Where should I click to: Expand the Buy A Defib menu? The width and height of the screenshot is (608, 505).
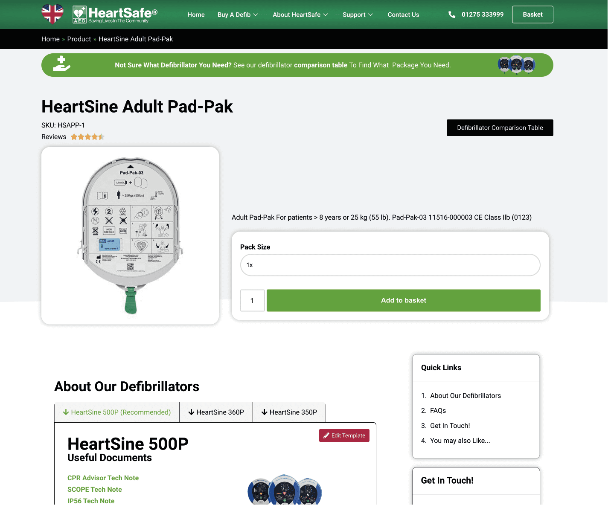(x=238, y=15)
